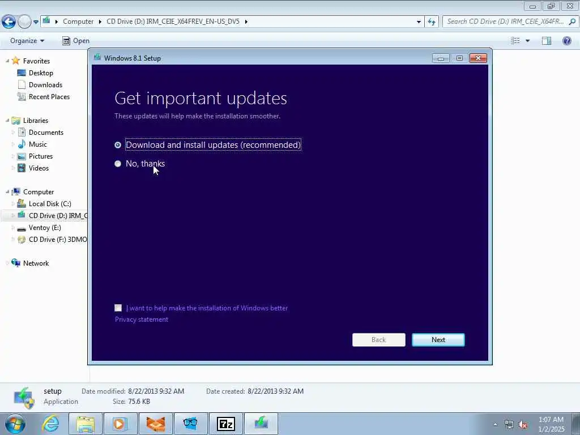This screenshot has width=580, height=435.
Task: Open the Windows Start button
Action: click(15, 424)
